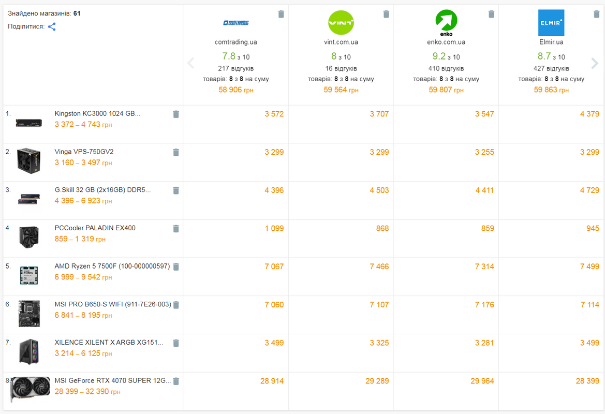Open AMD Ryzen 5 7500F product link
The width and height of the screenshot is (605, 414).
pyautogui.click(x=112, y=266)
